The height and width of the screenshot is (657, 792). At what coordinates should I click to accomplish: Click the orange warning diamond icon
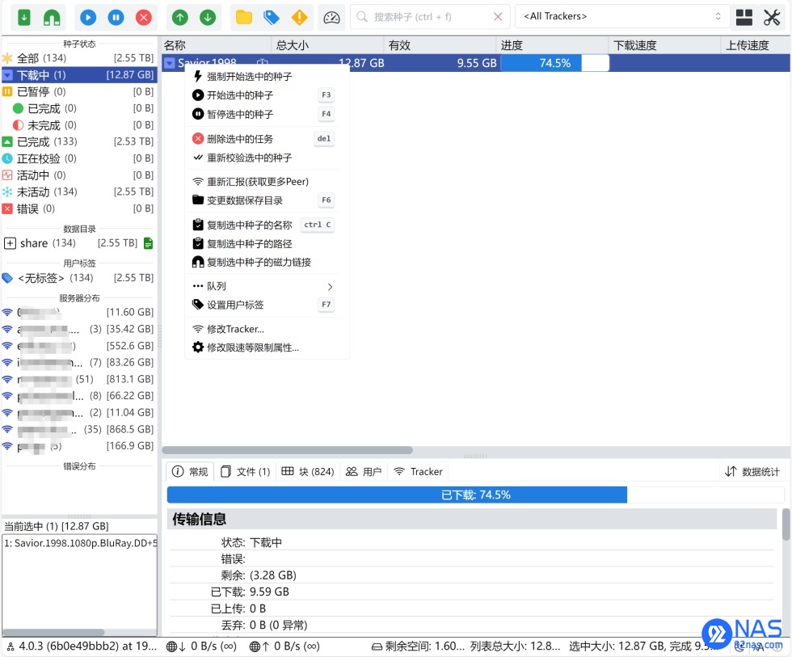[299, 17]
